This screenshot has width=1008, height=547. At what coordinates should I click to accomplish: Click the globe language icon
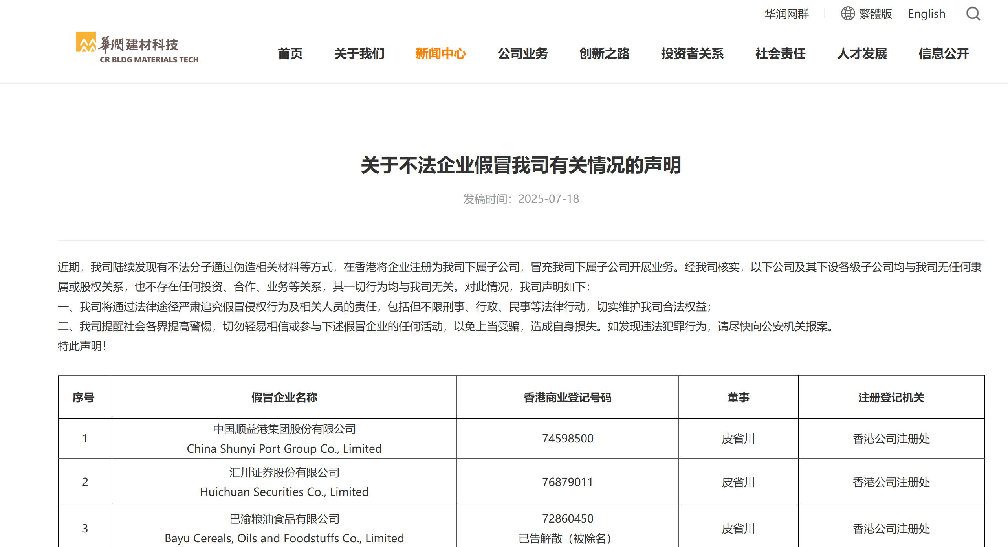click(x=847, y=14)
